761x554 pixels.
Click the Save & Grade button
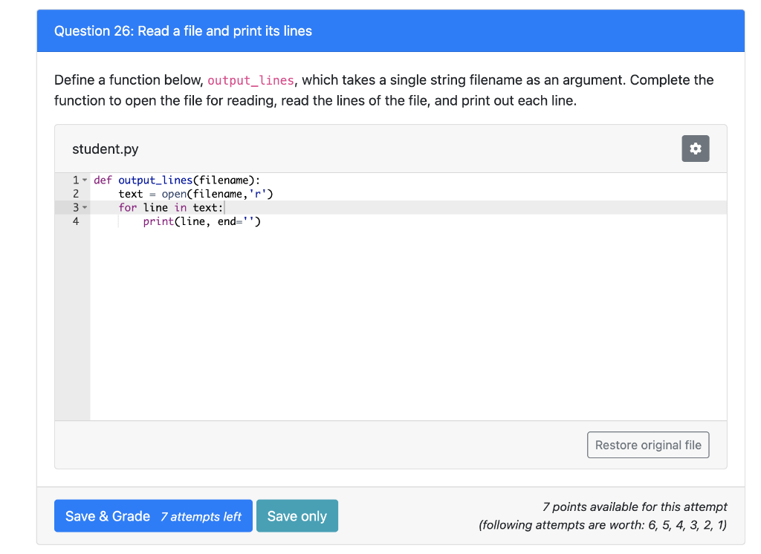click(153, 515)
